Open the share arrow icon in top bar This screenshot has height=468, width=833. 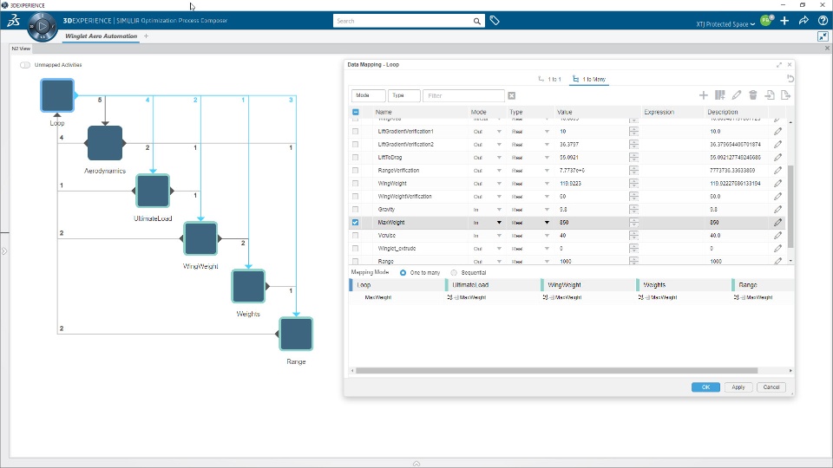pyautogui.click(x=803, y=21)
